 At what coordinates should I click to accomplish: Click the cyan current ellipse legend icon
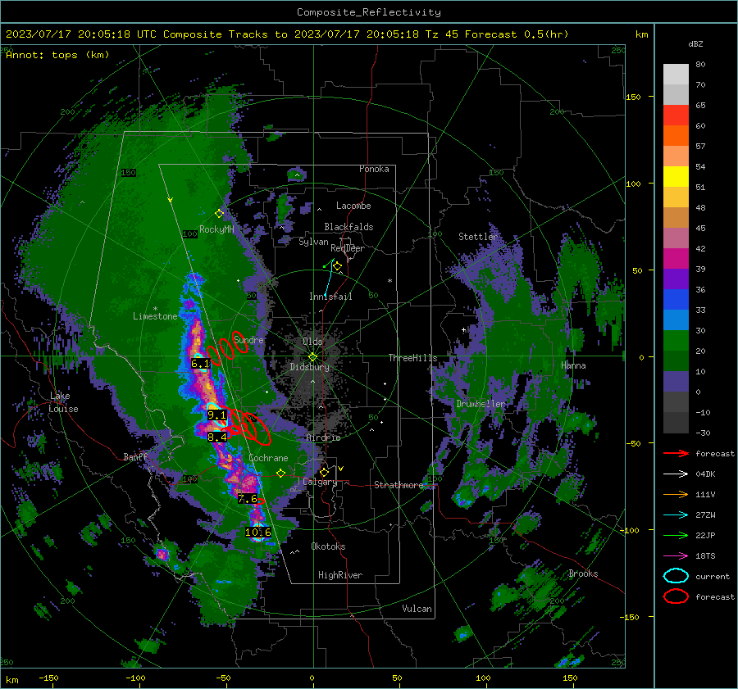click(x=676, y=576)
